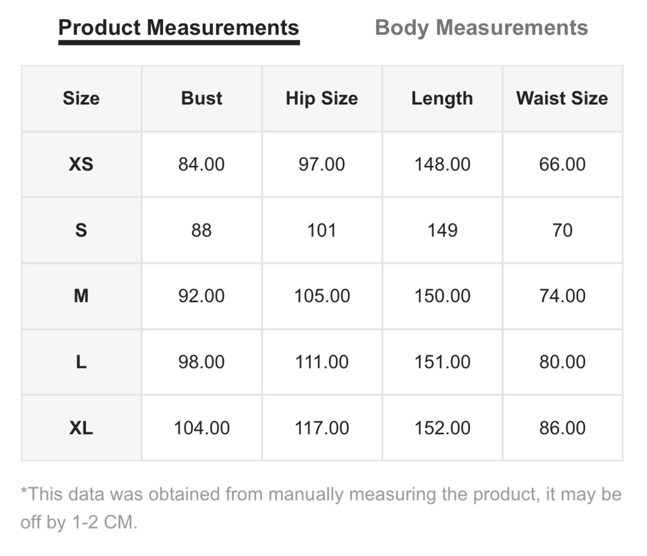Select the L size row label

pos(82,362)
